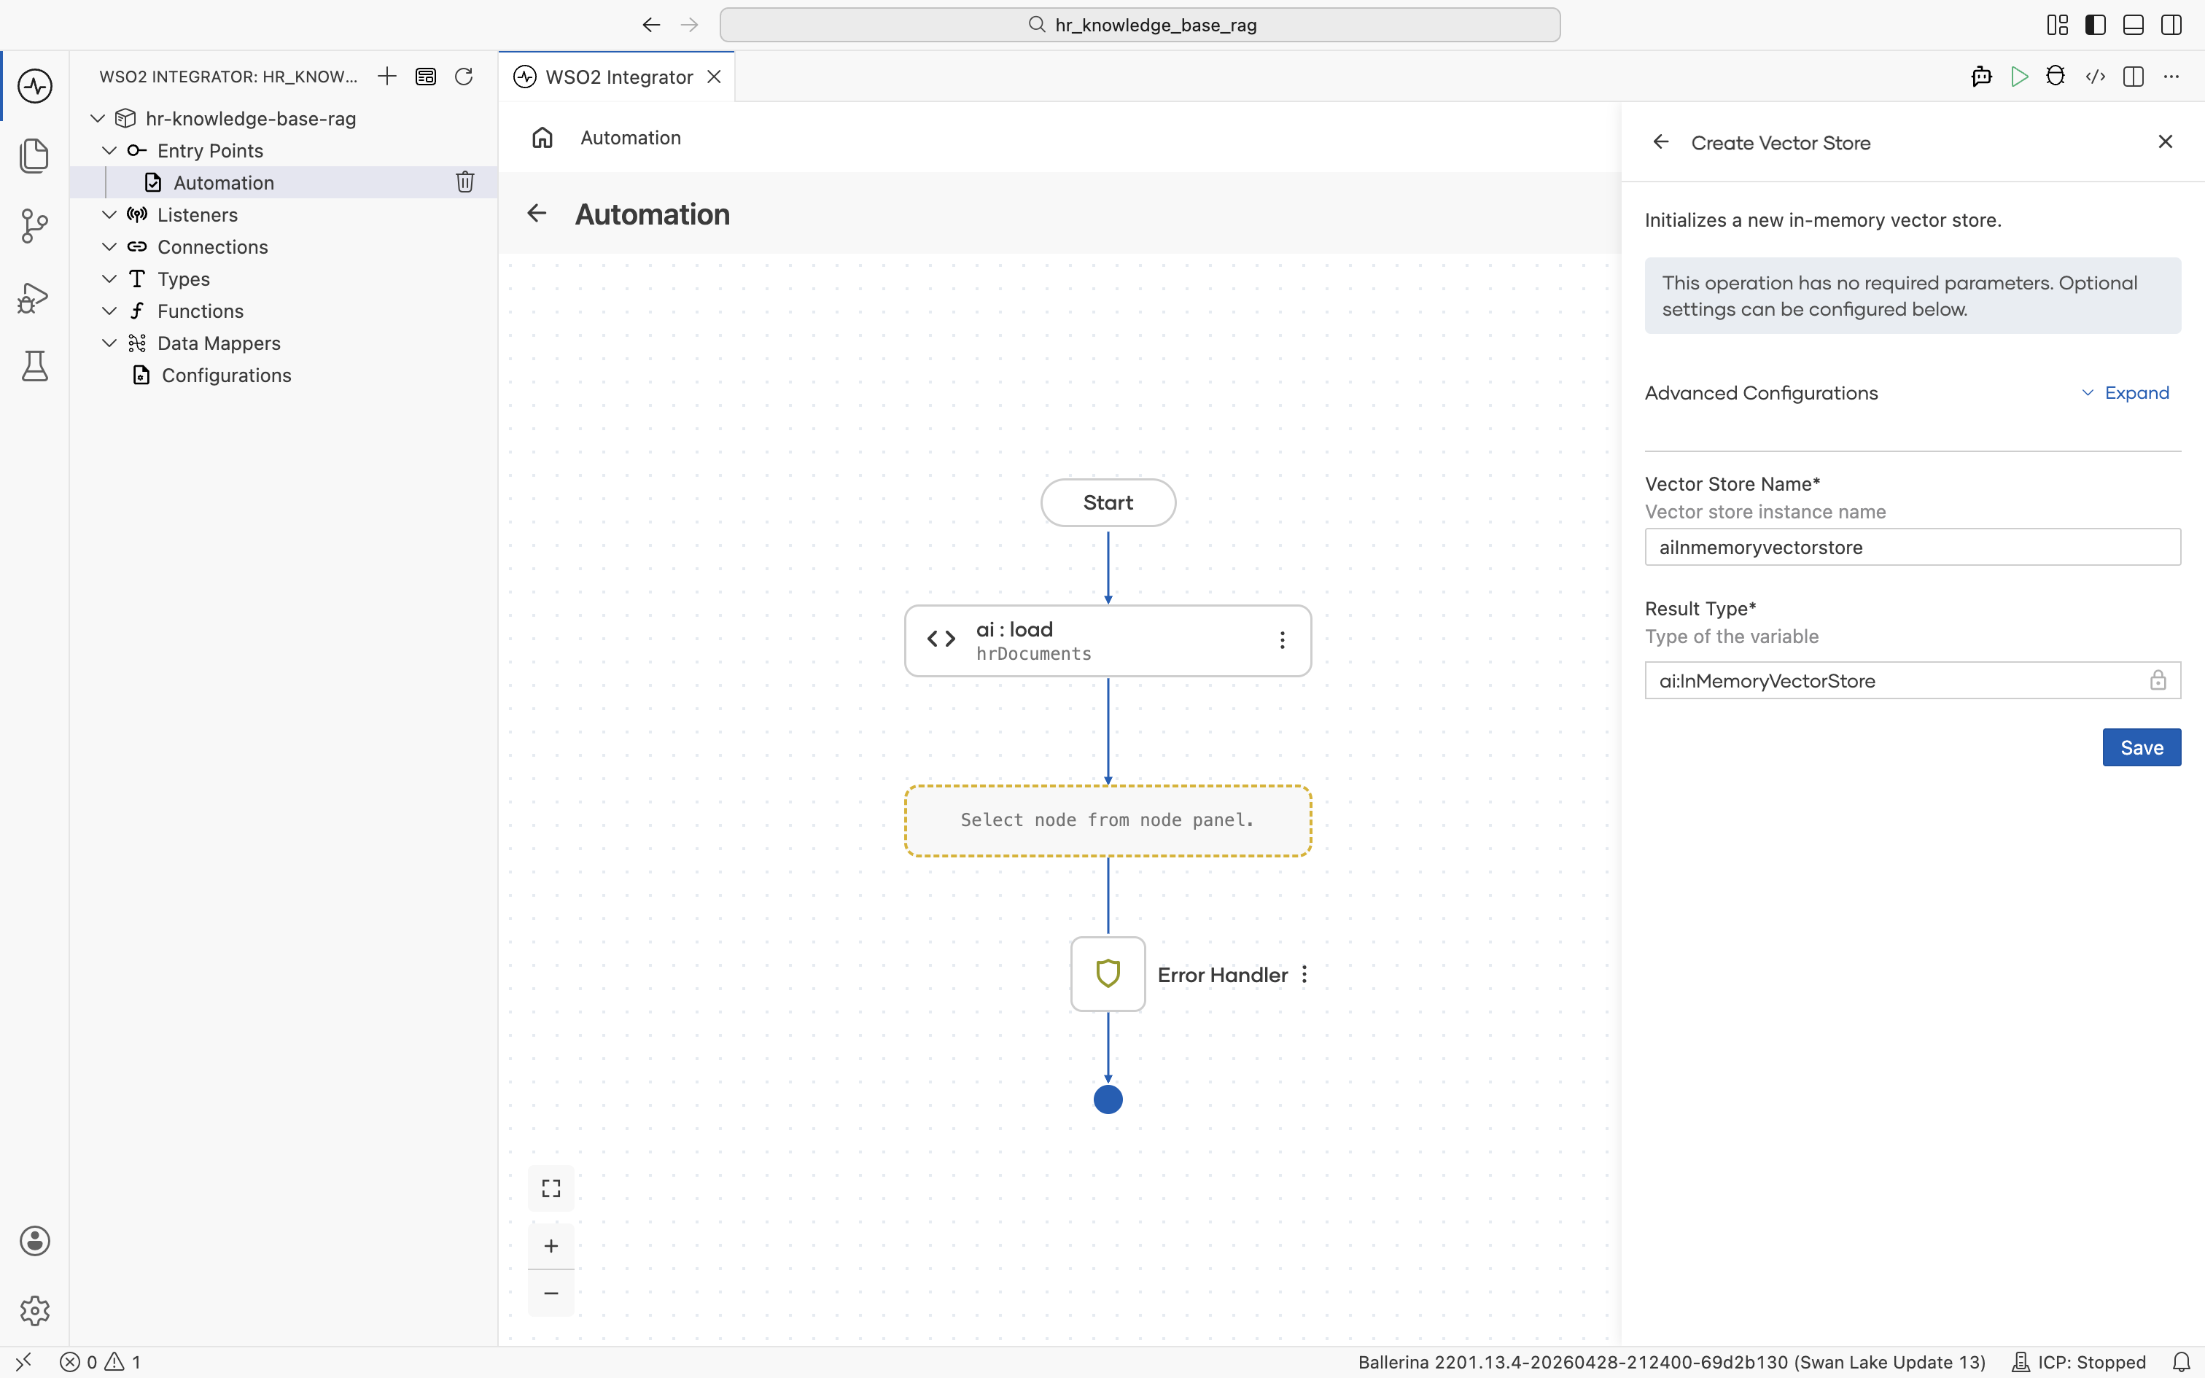2205x1378 pixels.
Task: Open the editor more actions menu
Action: (x=2171, y=77)
